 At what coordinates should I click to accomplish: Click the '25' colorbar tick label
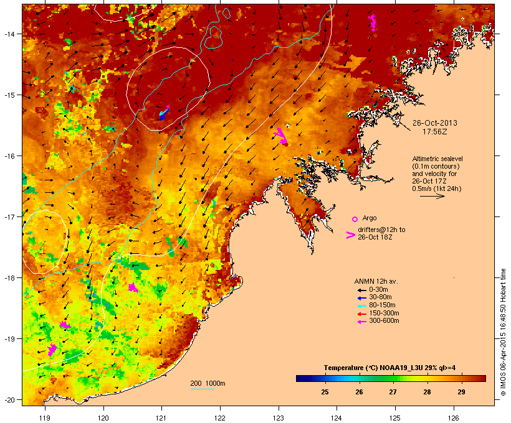325,392
